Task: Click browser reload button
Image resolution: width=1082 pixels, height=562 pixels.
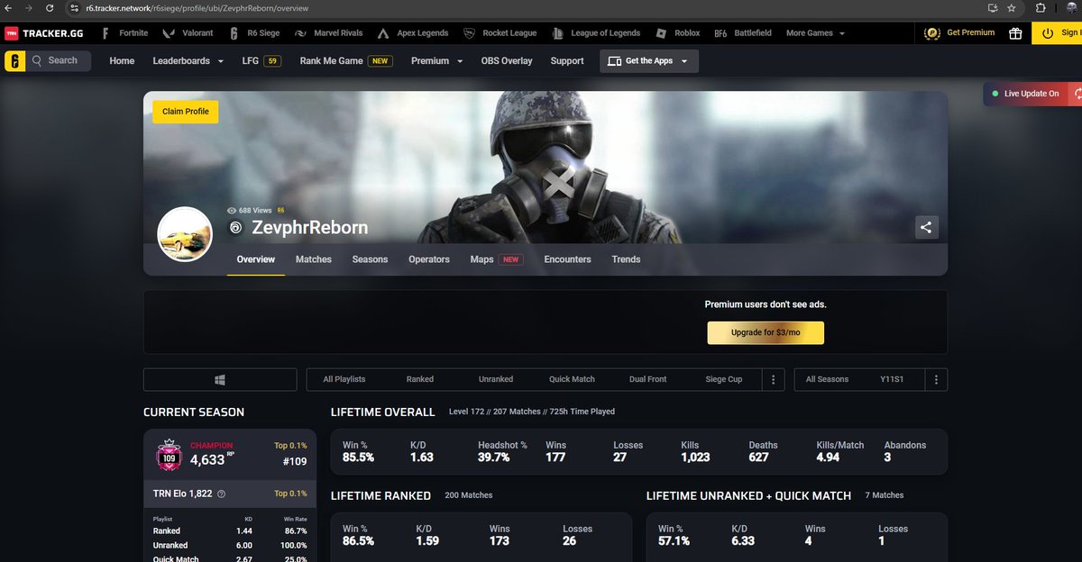Action: coord(48,8)
